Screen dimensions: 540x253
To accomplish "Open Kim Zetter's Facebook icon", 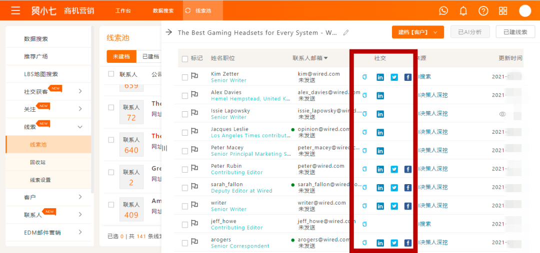I will (408, 77).
